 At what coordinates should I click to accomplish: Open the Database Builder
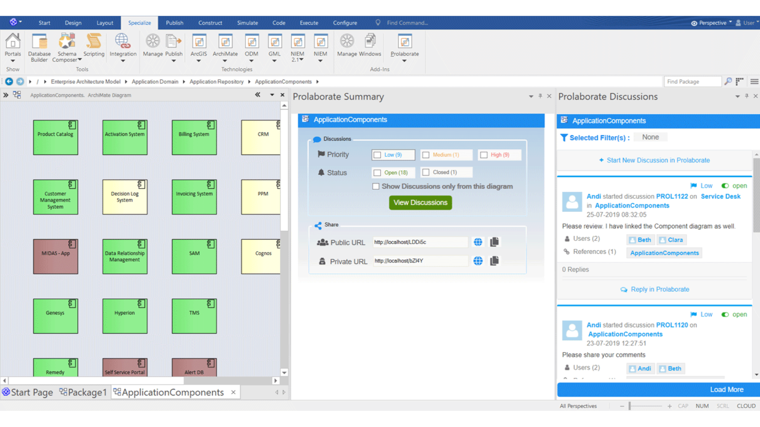(x=39, y=45)
